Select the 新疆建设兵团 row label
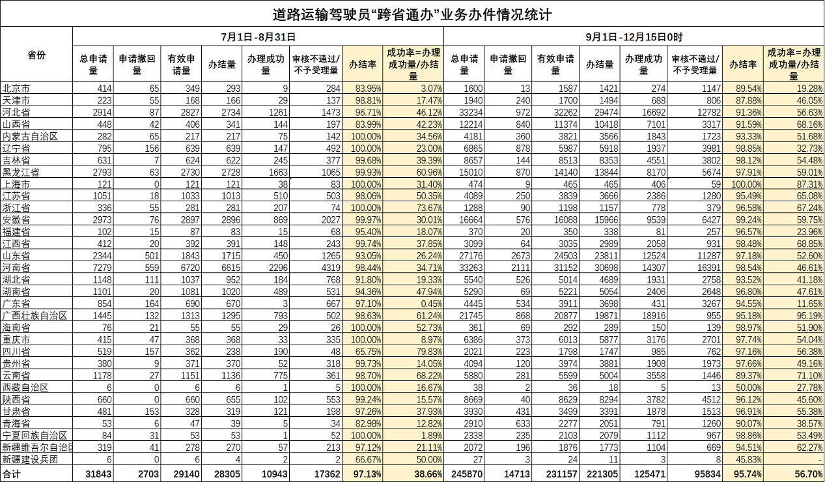The height and width of the screenshot is (482, 825). [36, 459]
